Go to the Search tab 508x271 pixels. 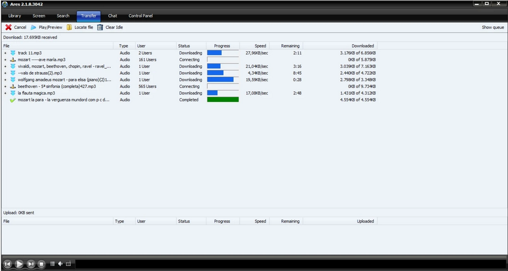tap(63, 16)
